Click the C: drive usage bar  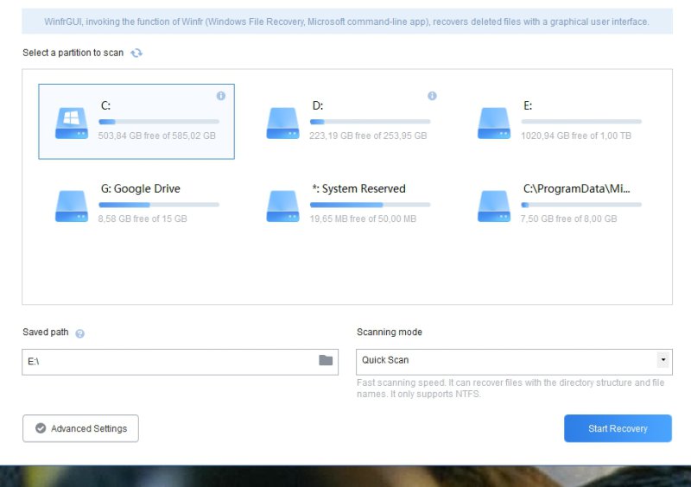159,122
